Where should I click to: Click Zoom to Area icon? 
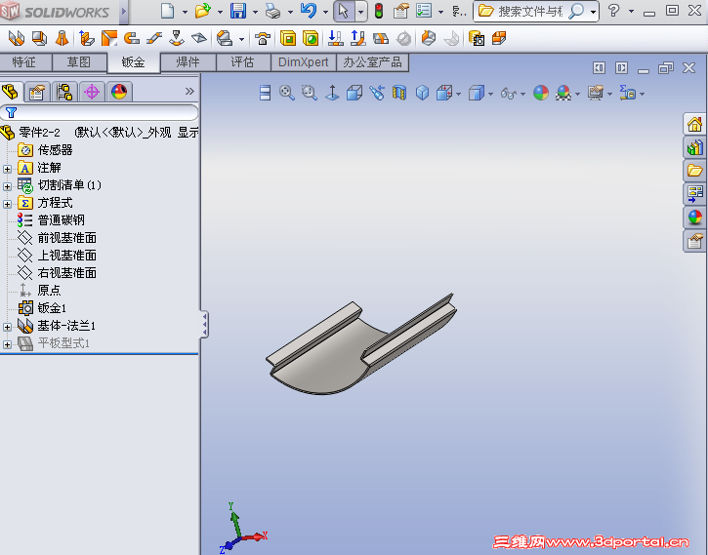point(310,93)
